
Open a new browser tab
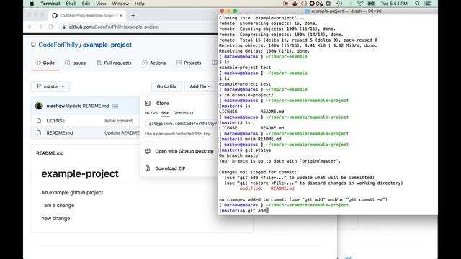point(133,15)
